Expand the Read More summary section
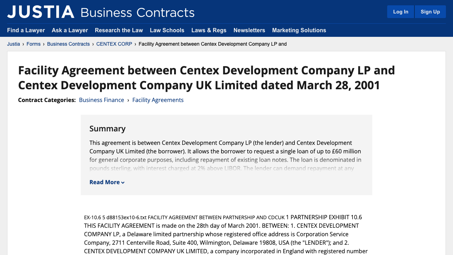Image resolution: width=453 pixels, height=255 pixels. (x=104, y=182)
